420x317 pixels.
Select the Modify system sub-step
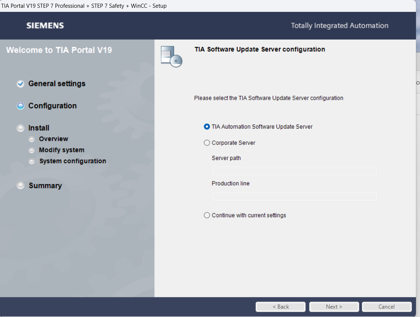pyautogui.click(x=62, y=150)
